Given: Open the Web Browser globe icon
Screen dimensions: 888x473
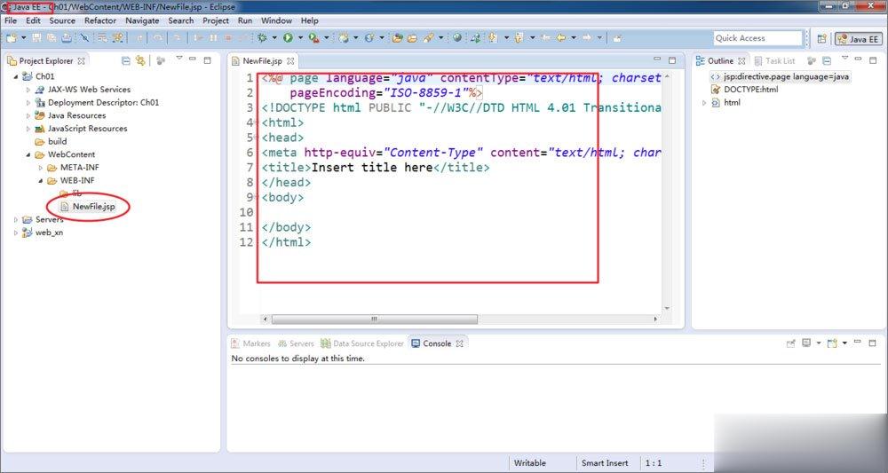Looking at the screenshot, I should tap(457, 38).
